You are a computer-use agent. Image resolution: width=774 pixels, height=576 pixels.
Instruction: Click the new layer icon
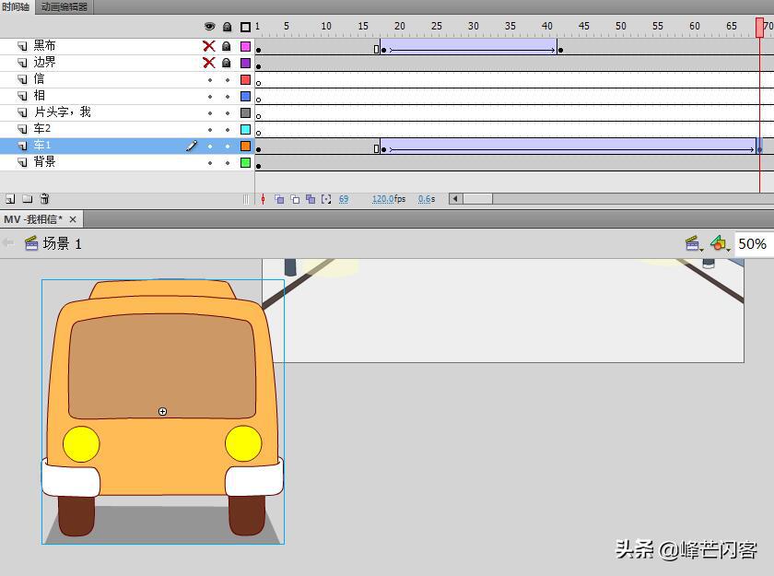10,199
